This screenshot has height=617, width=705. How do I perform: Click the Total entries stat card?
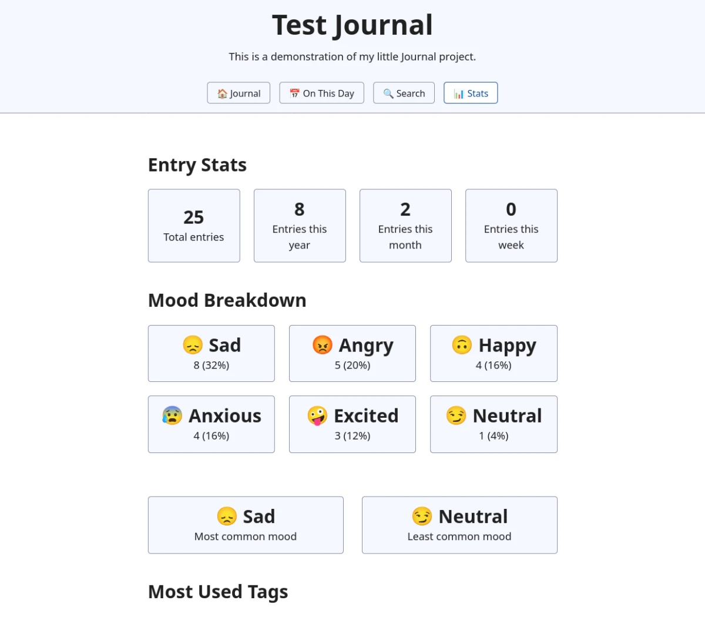click(194, 226)
